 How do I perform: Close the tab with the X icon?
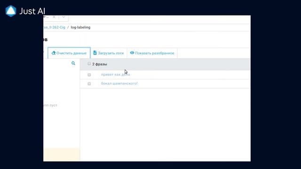[54, 17]
